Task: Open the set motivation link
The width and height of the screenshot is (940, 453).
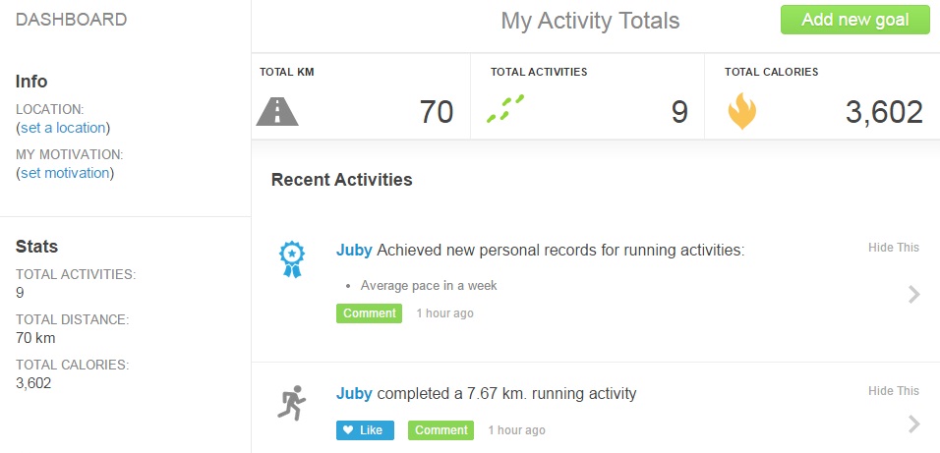Action: [x=65, y=173]
